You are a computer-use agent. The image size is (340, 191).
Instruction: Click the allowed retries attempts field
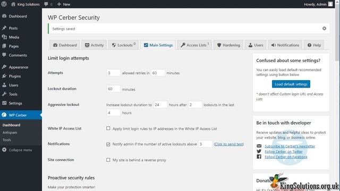(113, 73)
